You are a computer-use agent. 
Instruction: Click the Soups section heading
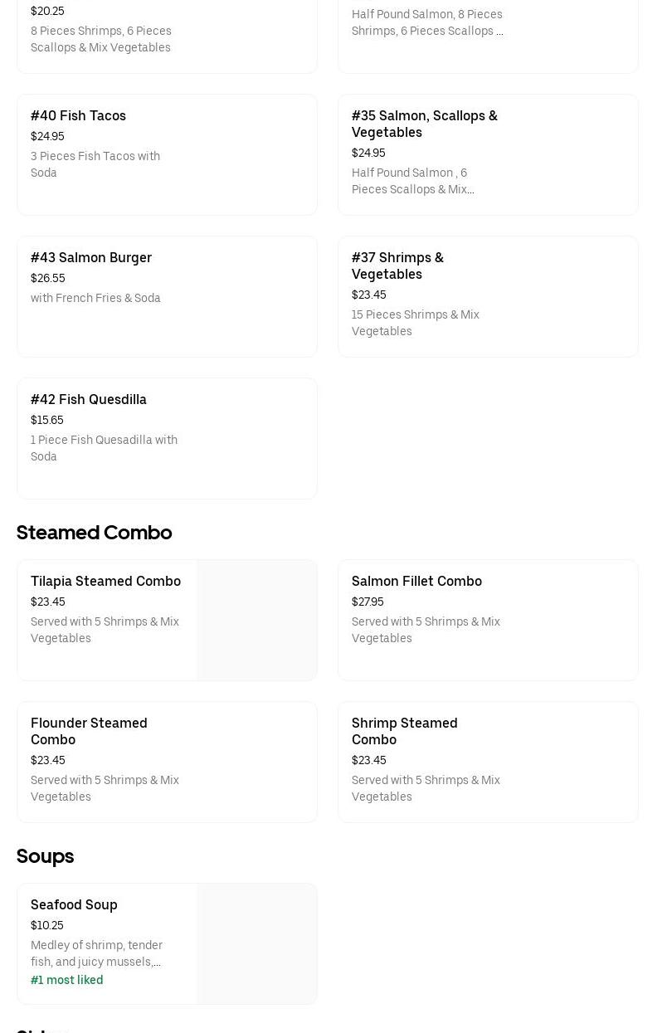46,856
